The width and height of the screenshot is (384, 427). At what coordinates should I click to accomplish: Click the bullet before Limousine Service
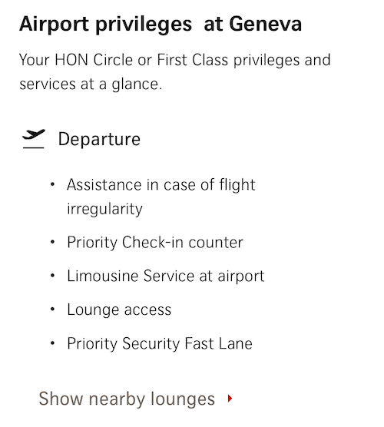[x=52, y=276]
